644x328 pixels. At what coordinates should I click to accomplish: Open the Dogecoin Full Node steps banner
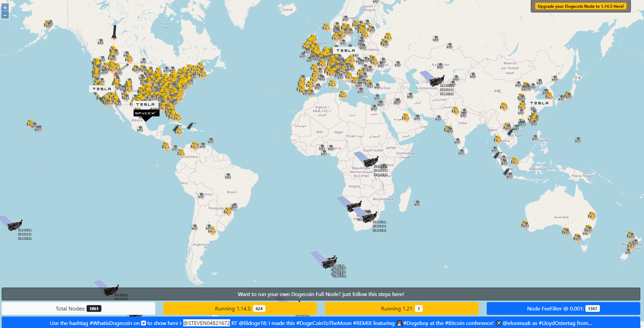(x=321, y=294)
